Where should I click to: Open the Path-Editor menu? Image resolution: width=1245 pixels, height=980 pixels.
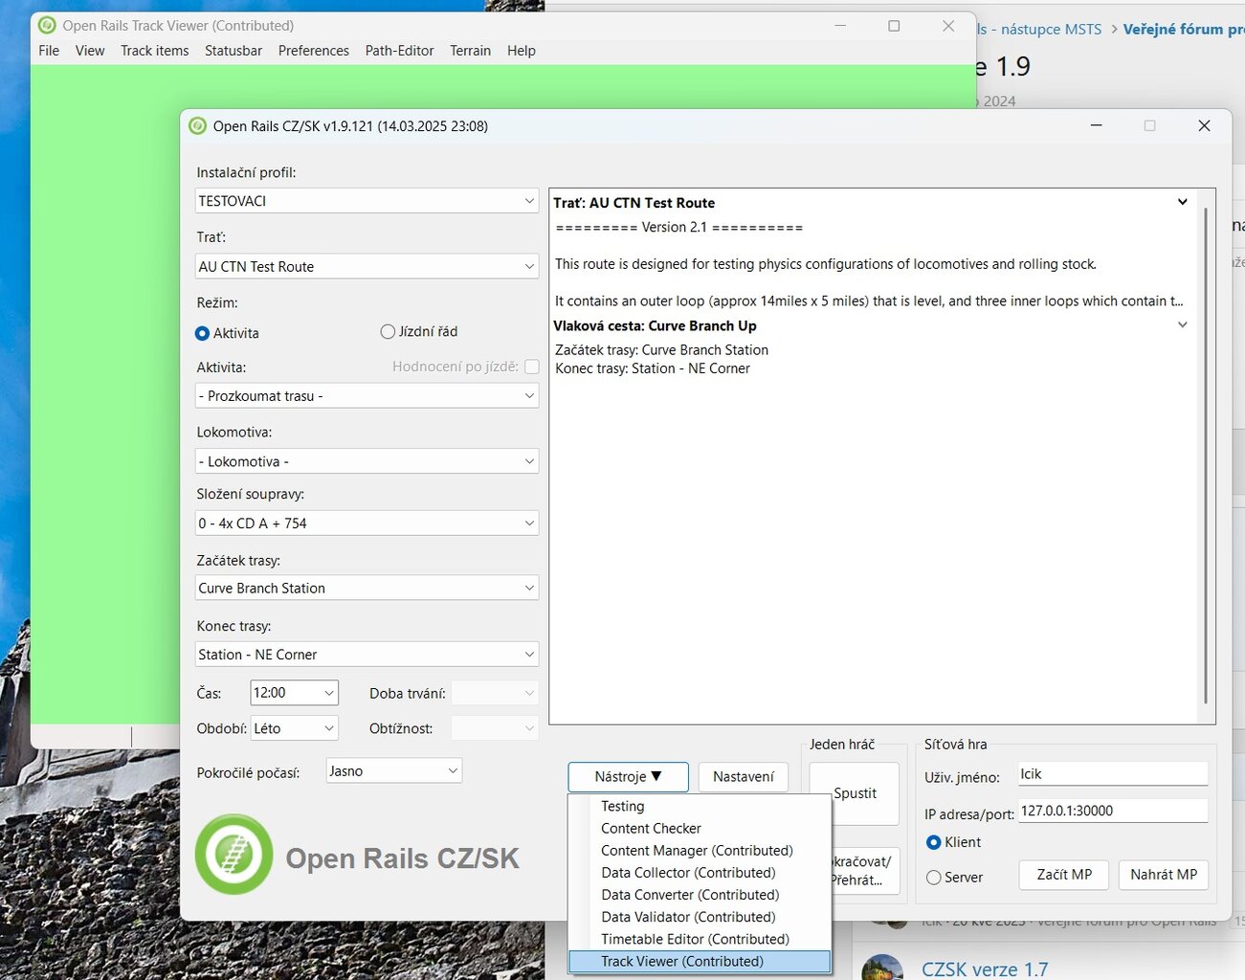(x=399, y=51)
